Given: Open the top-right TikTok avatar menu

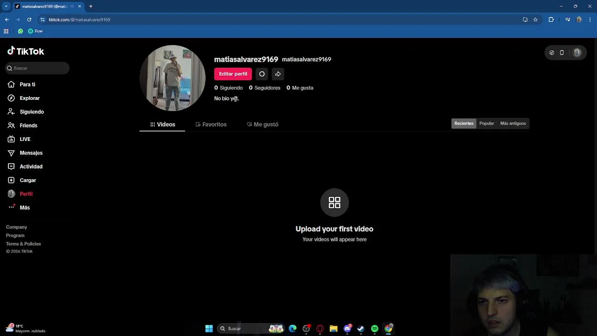Looking at the screenshot, I should 577,53.
